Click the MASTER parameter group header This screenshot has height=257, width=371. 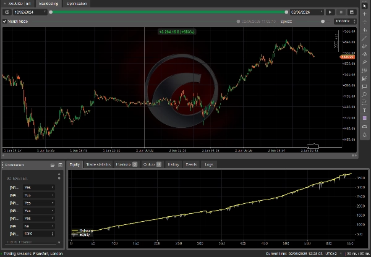(17, 179)
